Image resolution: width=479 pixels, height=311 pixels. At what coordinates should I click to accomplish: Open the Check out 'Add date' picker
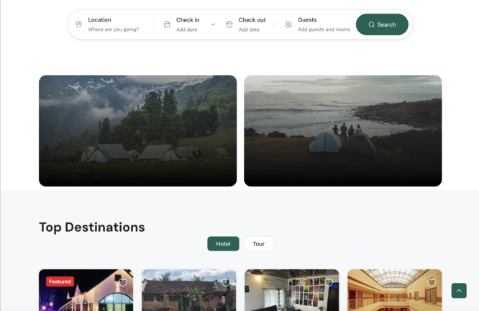pyautogui.click(x=250, y=30)
